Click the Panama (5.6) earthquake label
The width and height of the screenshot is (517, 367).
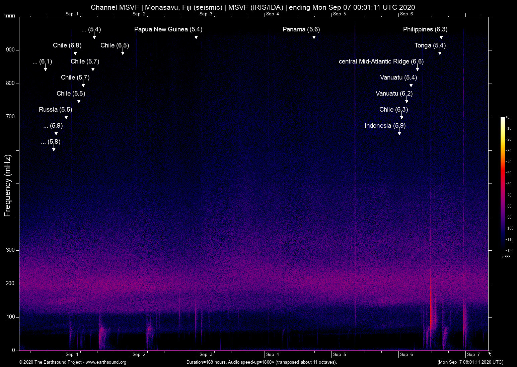[301, 29]
